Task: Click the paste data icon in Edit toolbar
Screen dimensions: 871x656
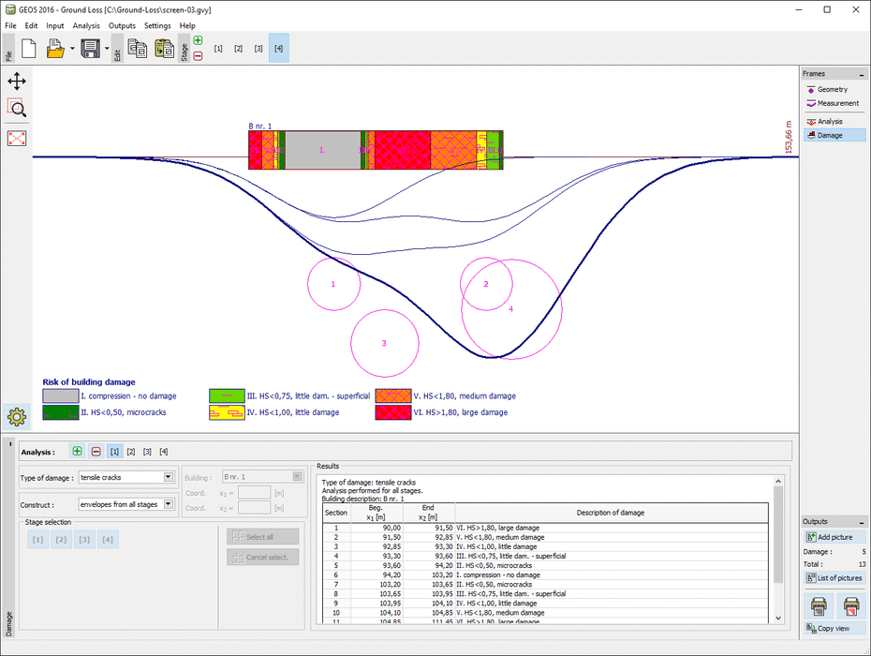Action: 164,49
